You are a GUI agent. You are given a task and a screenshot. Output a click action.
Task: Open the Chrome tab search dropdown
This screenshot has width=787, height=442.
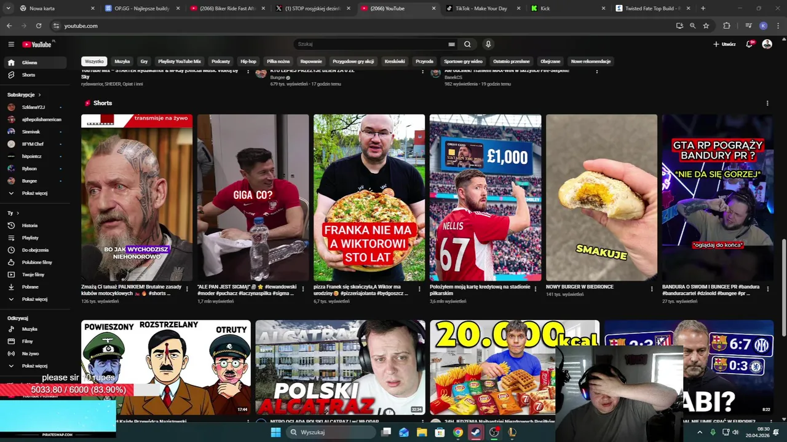tap(9, 8)
